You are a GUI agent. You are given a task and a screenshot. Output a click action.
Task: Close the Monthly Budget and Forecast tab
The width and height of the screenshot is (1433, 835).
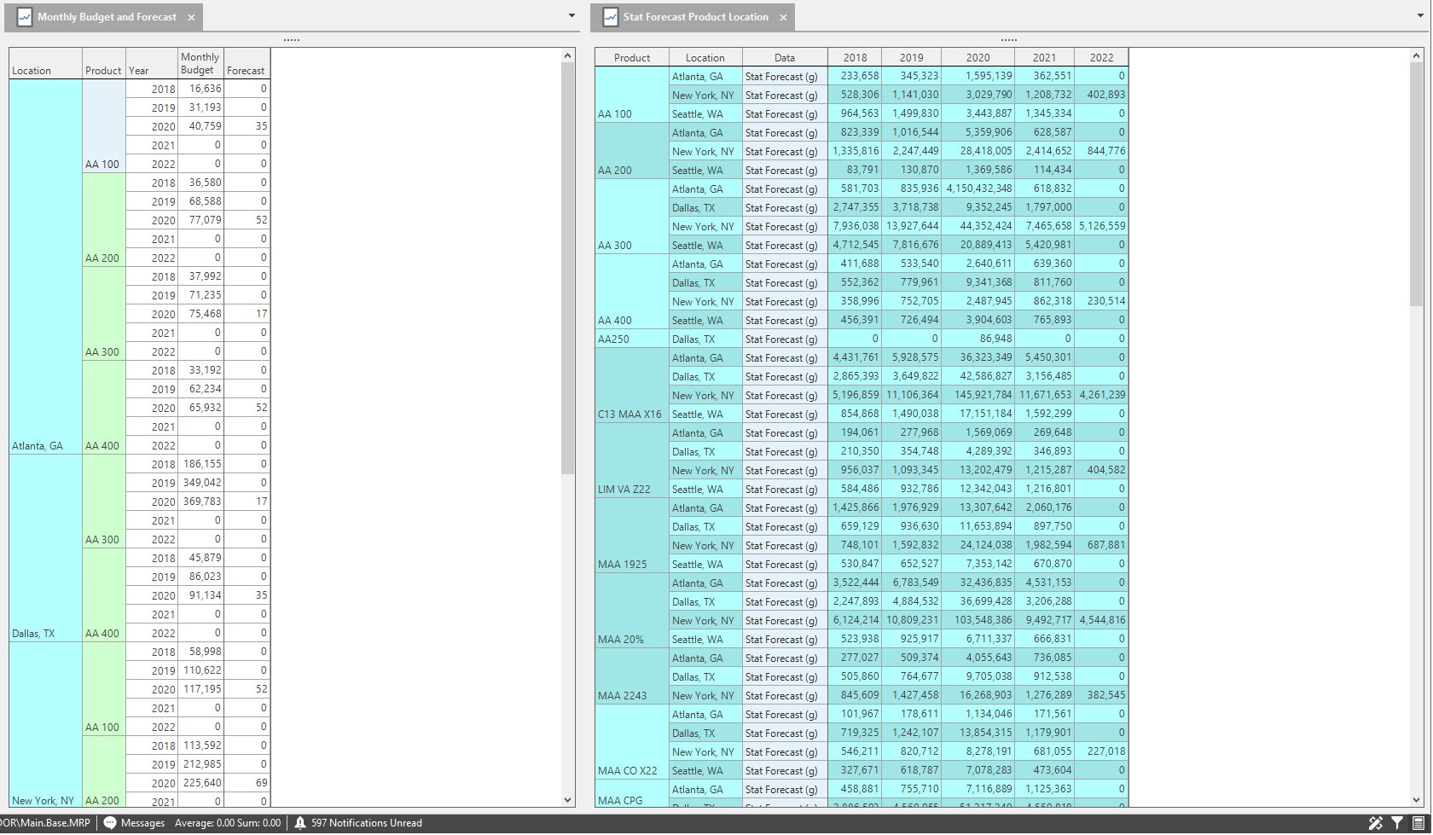pos(191,17)
